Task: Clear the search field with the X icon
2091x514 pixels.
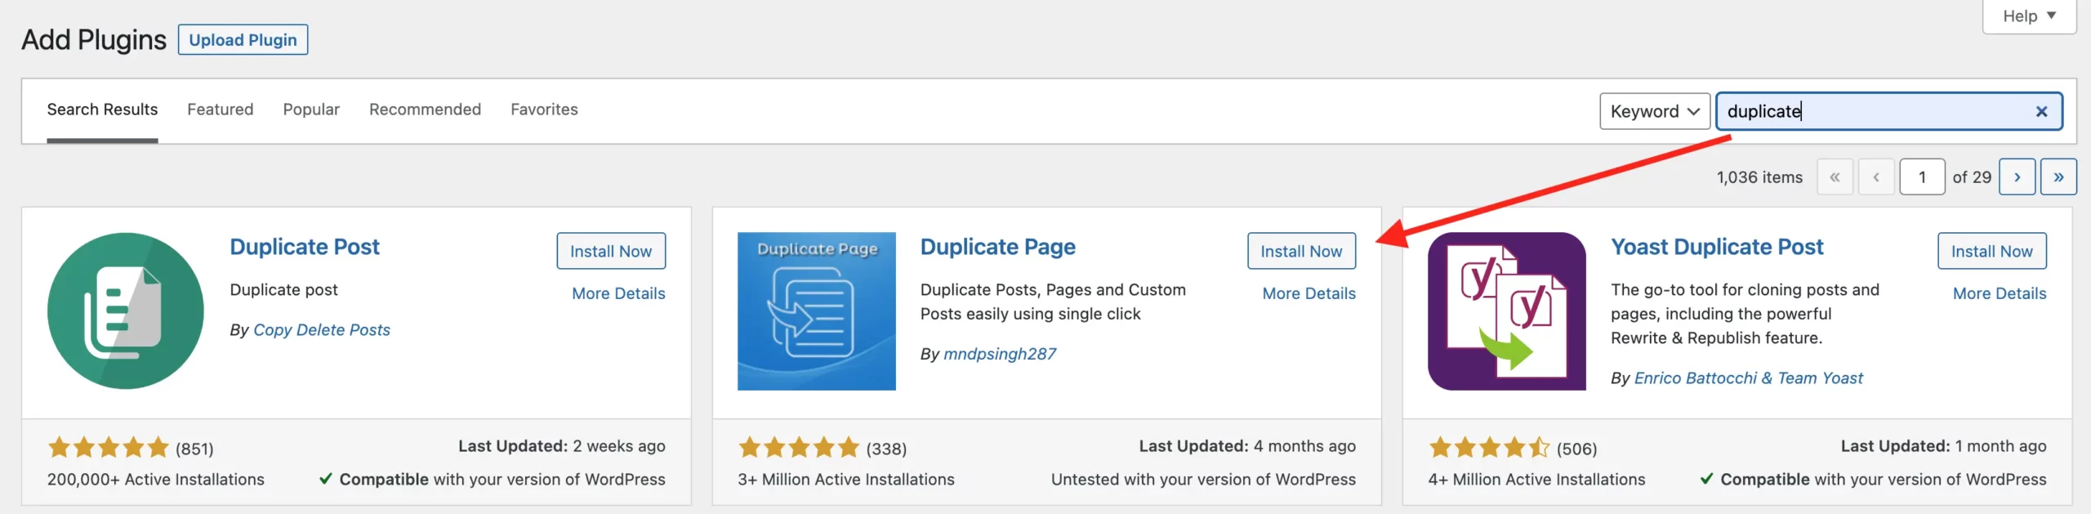Action: (x=2041, y=111)
